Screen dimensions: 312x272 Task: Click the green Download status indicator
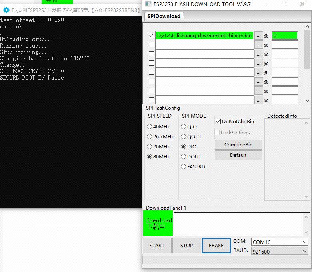click(158, 224)
